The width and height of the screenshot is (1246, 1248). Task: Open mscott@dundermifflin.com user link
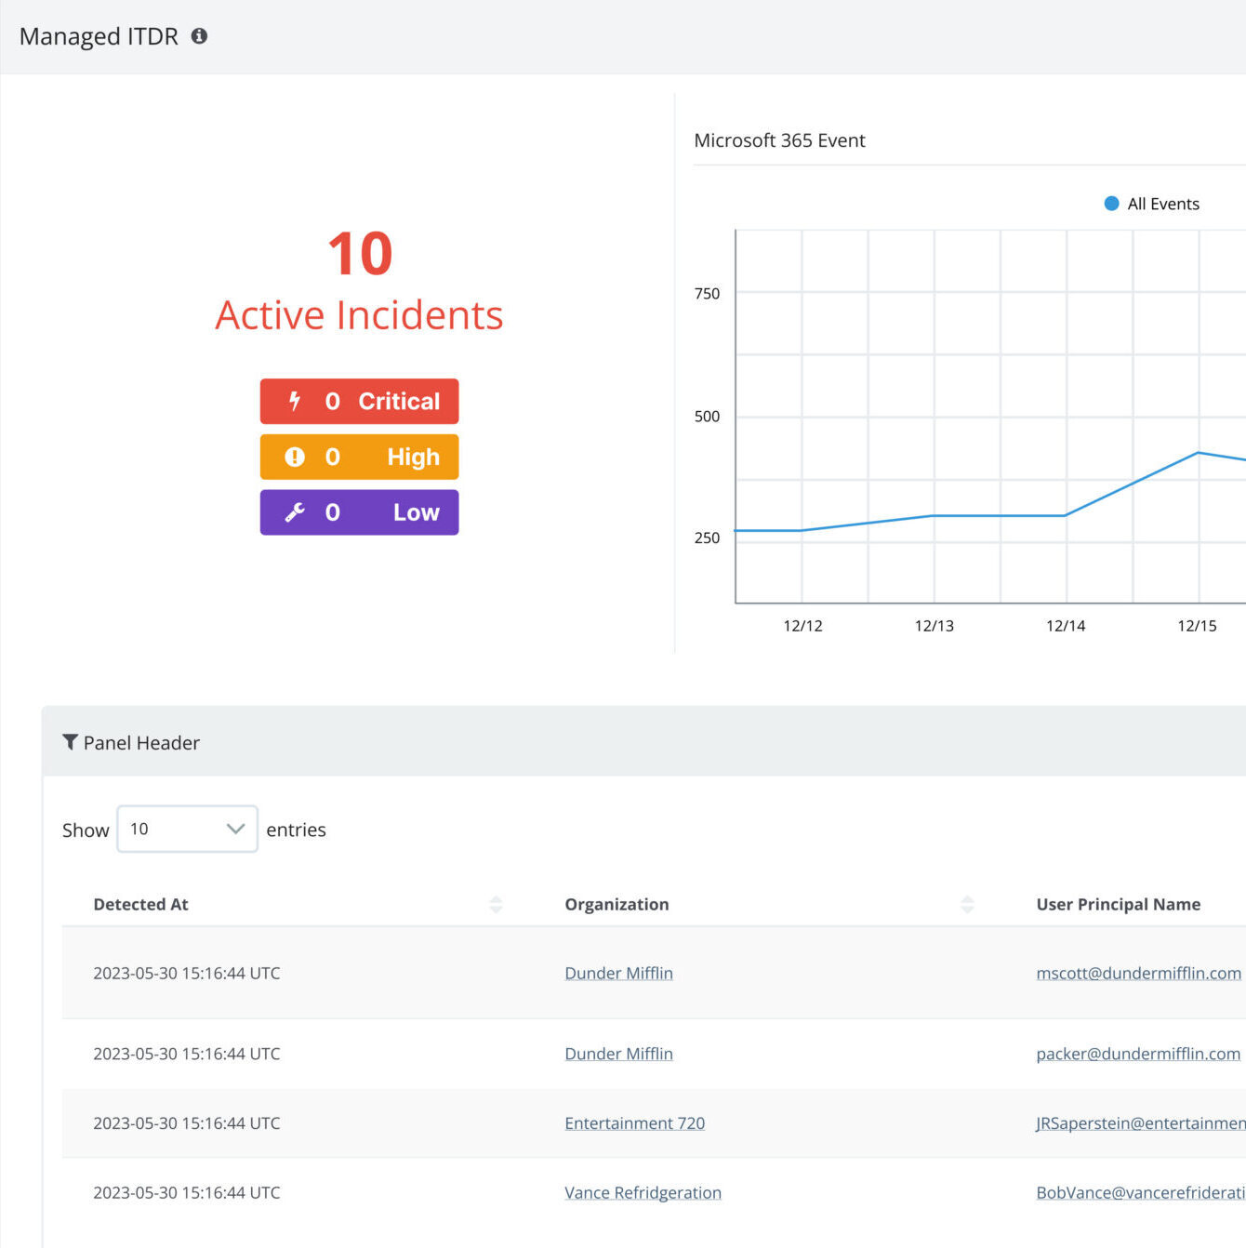1138,973
